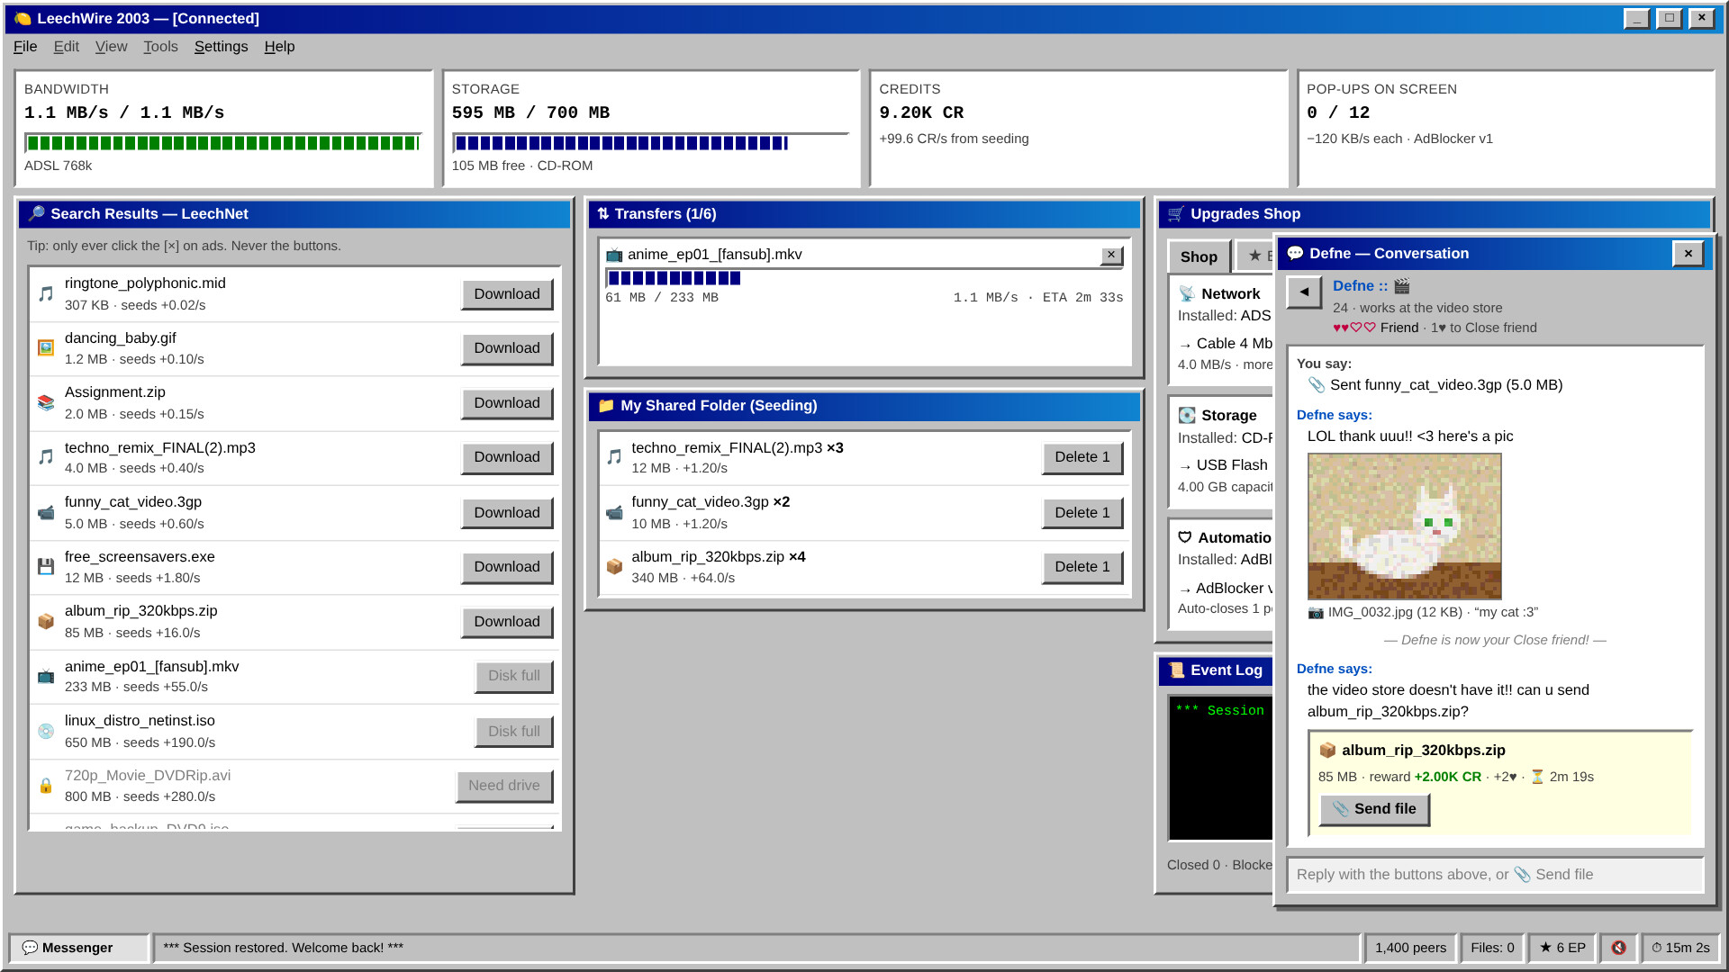
Task: Click the floppy disk icon beside free_screensavers.exe
Action: 46,567
